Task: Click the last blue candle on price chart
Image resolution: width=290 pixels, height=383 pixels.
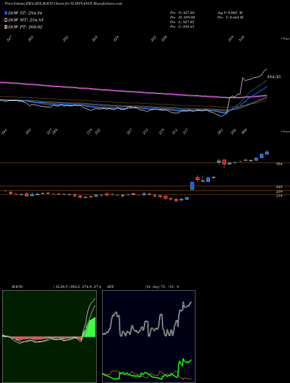Action: [267, 153]
